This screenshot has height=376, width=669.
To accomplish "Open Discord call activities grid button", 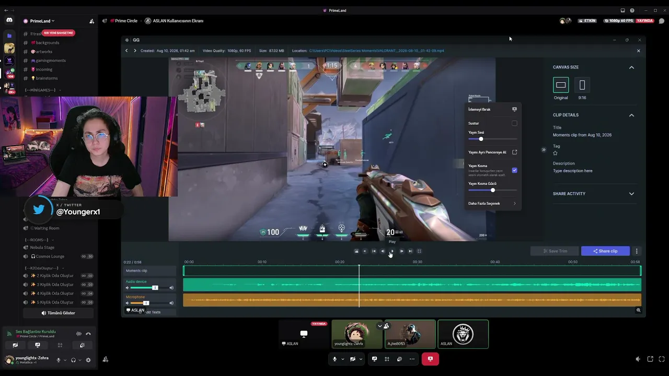I will click(387, 359).
